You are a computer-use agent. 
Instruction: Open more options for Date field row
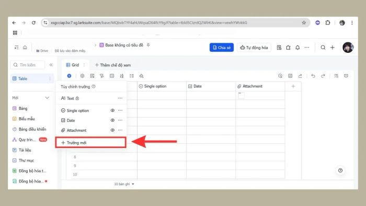click(120, 120)
